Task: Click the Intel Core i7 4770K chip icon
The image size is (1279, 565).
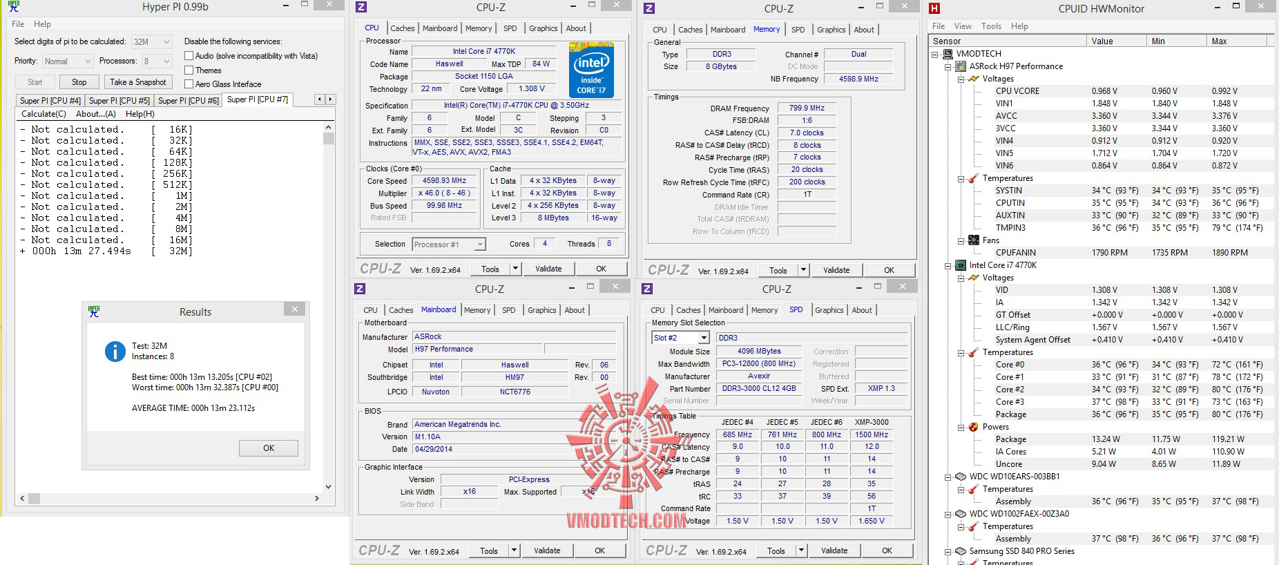Action: (x=961, y=265)
